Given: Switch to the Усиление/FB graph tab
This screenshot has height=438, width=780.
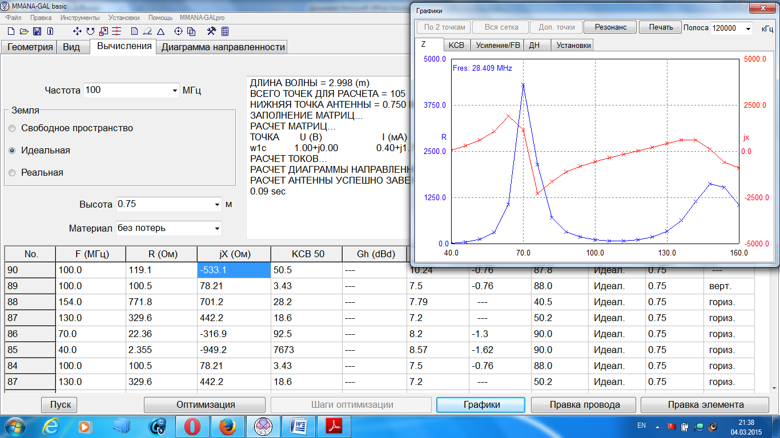Looking at the screenshot, I should pos(498,45).
